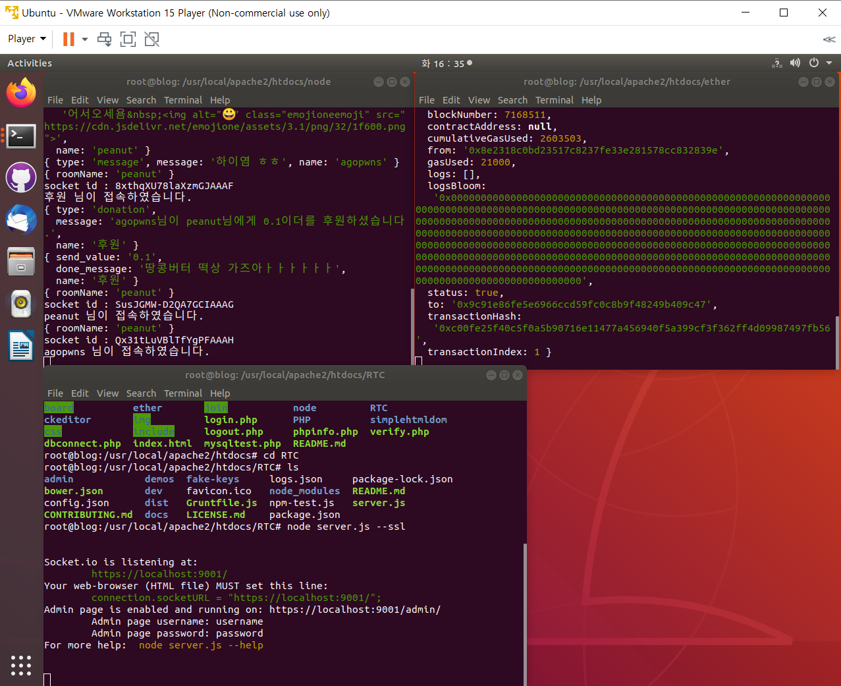Open View menu in the node terminal

[107, 100]
